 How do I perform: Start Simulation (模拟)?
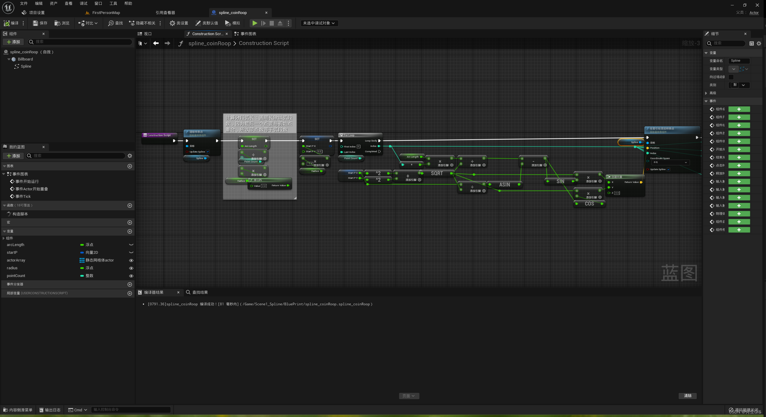point(232,23)
